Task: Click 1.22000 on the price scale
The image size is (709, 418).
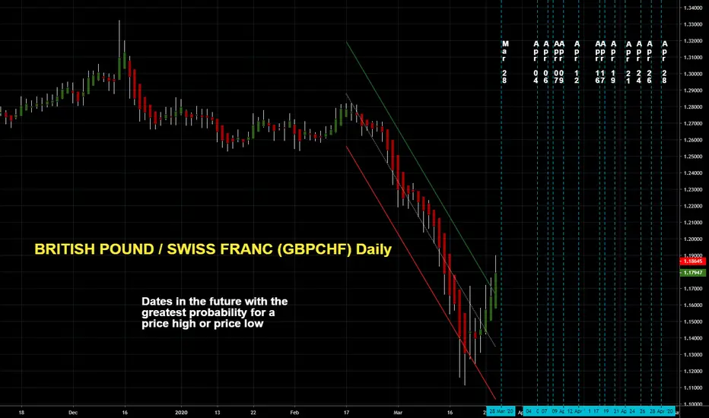Action: coord(693,206)
